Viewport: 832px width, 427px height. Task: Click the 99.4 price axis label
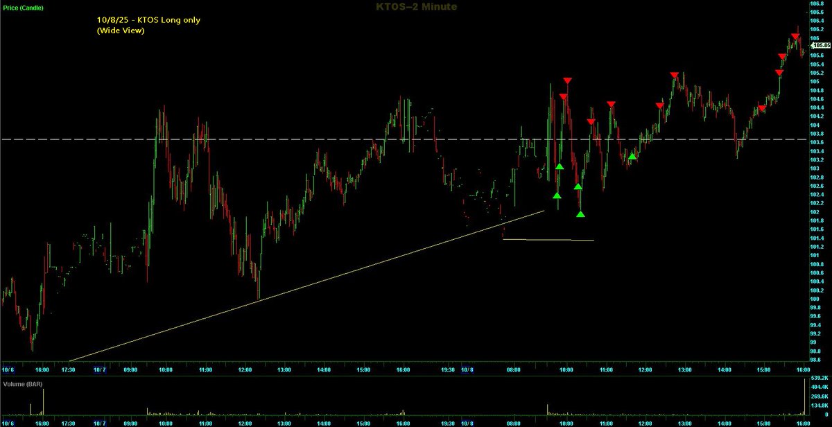click(x=817, y=325)
